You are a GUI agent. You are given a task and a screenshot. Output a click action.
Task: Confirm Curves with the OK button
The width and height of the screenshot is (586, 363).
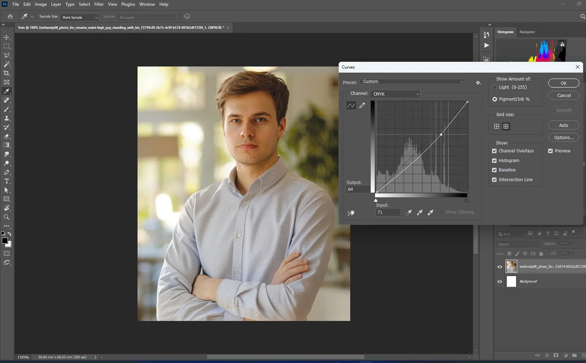point(563,83)
